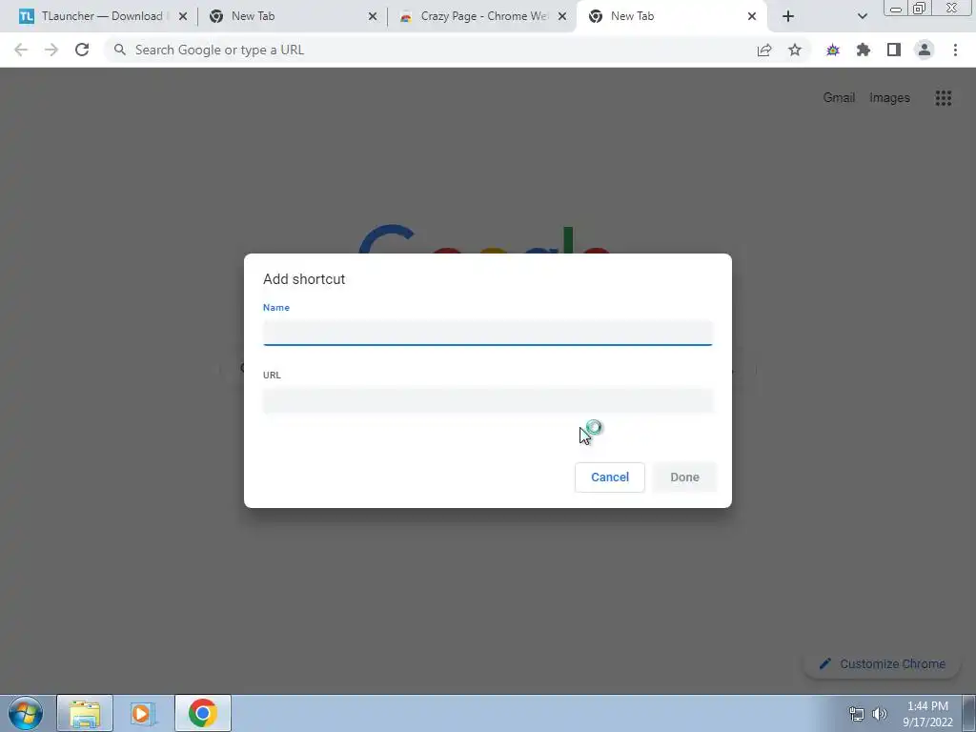The height and width of the screenshot is (732, 976).
Task: Click the Customize Chrome button
Action: (883, 663)
